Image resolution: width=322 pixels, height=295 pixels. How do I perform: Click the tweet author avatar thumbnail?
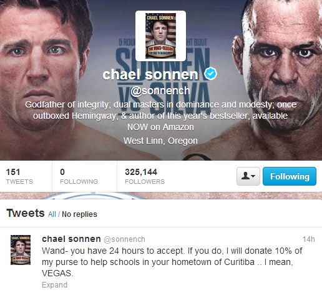[x=21, y=250]
